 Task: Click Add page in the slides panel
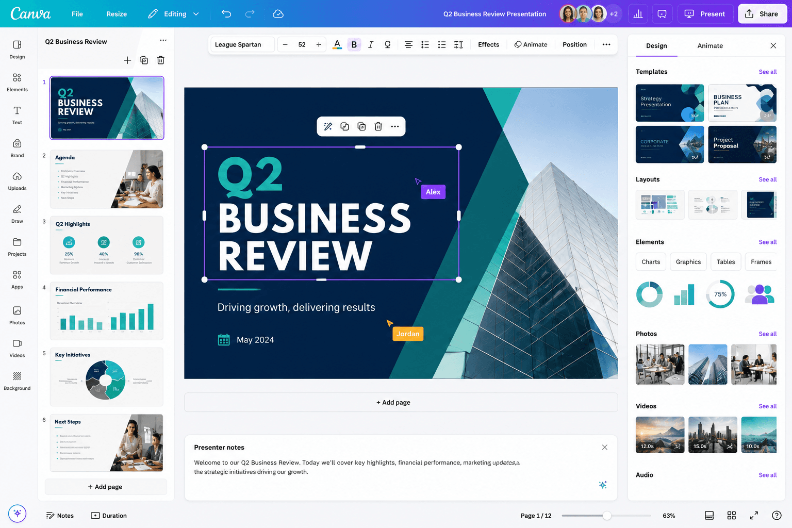click(106, 487)
